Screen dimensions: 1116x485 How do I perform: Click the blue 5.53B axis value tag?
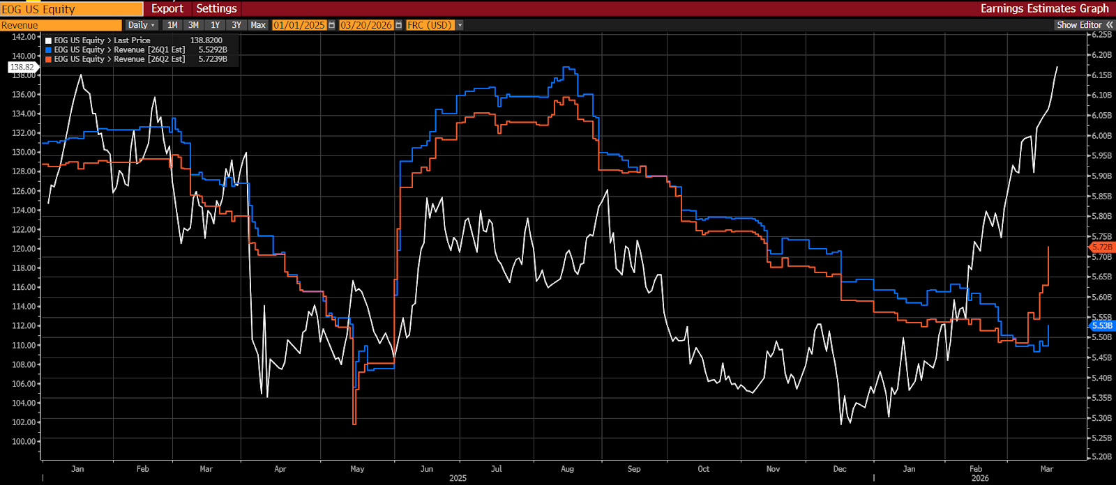click(1102, 325)
